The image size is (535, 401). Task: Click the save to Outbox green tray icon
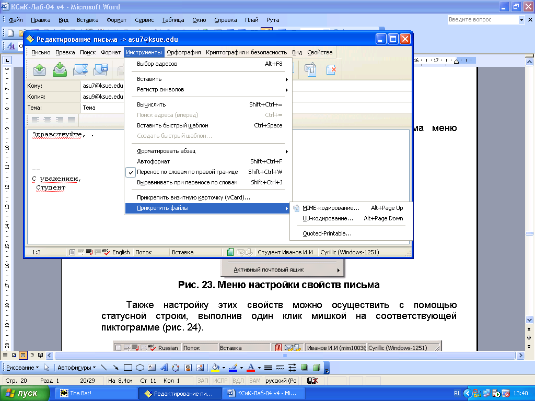60,69
